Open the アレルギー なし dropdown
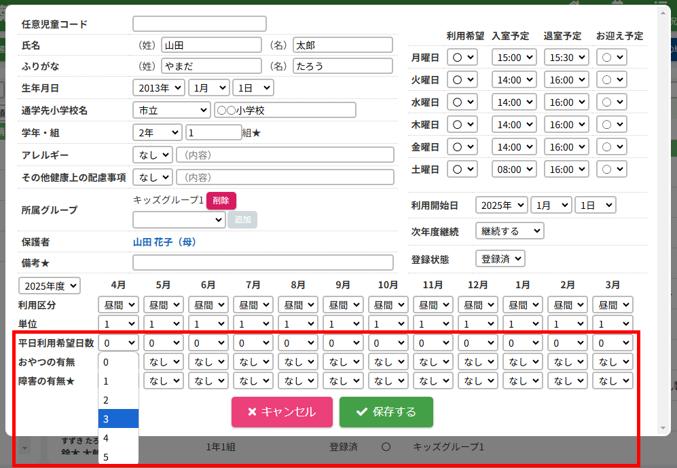 [152, 155]
